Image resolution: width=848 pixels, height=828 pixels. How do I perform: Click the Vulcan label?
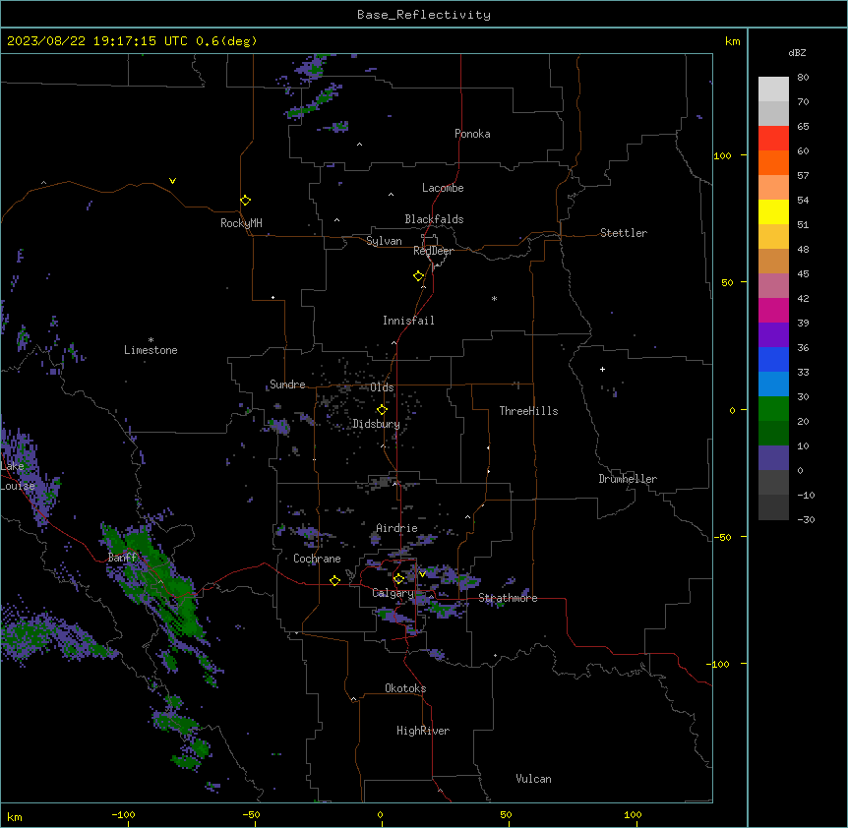pyautogui.click(x=534, y=779)
